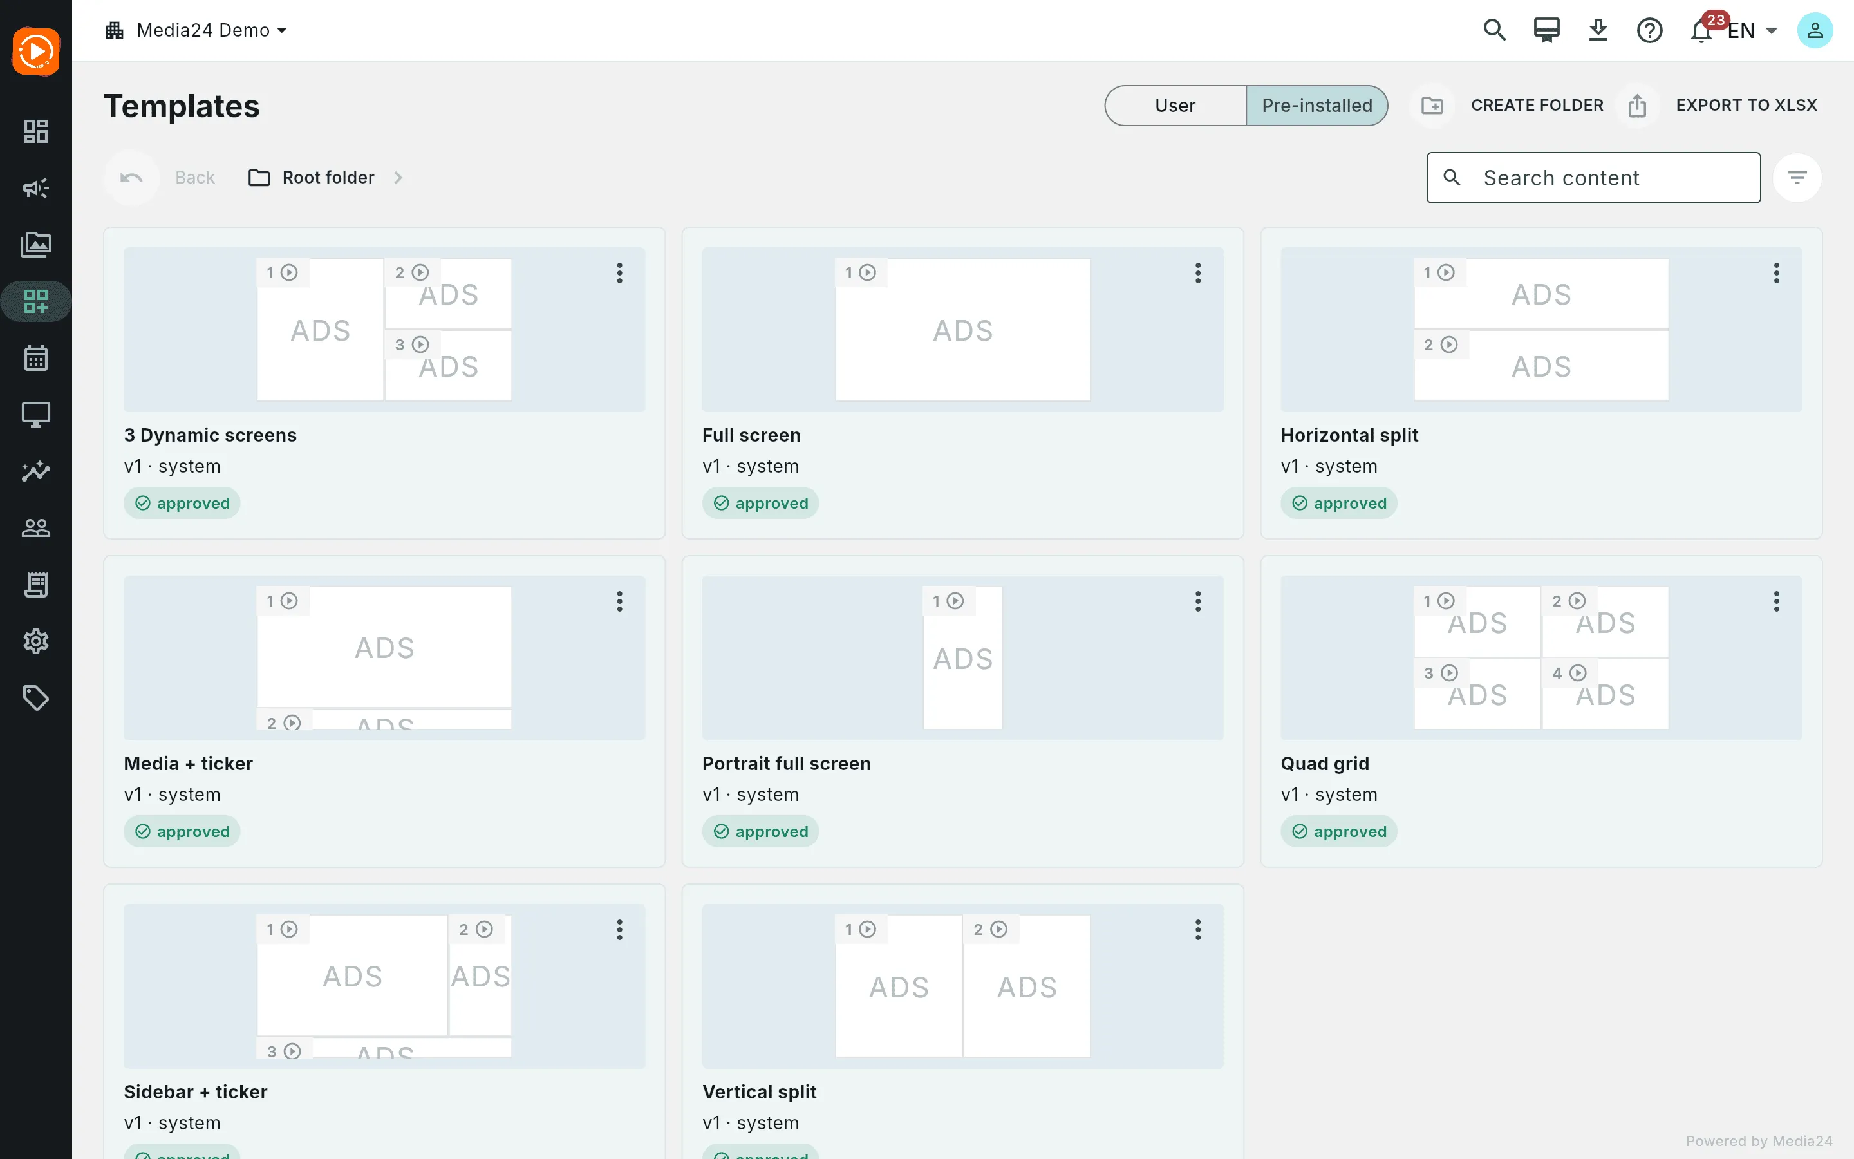
Task: Click the Create Folder icon
Action: pos(1432,106)
